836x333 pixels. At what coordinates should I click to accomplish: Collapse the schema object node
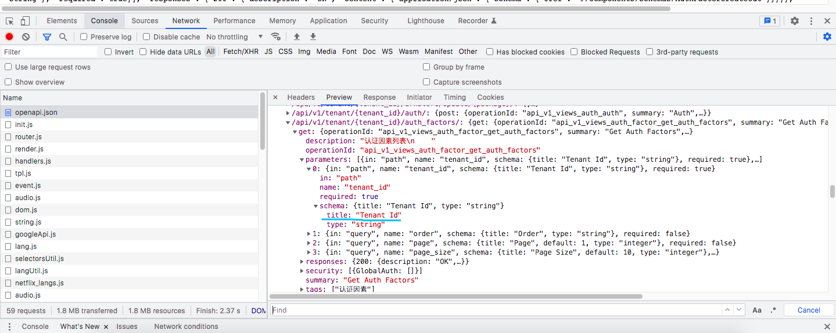click(316, 206)
